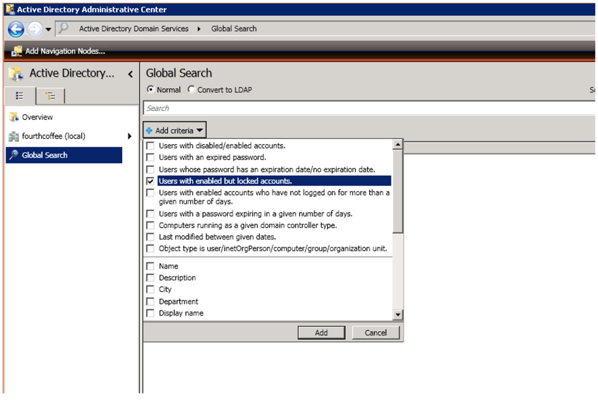Open the navigation history dropdown arrow

pos(48,29)
